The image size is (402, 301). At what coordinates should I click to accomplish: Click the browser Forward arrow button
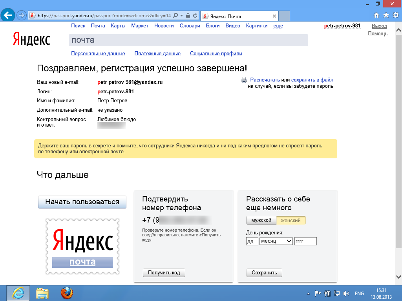click(22, 15)
